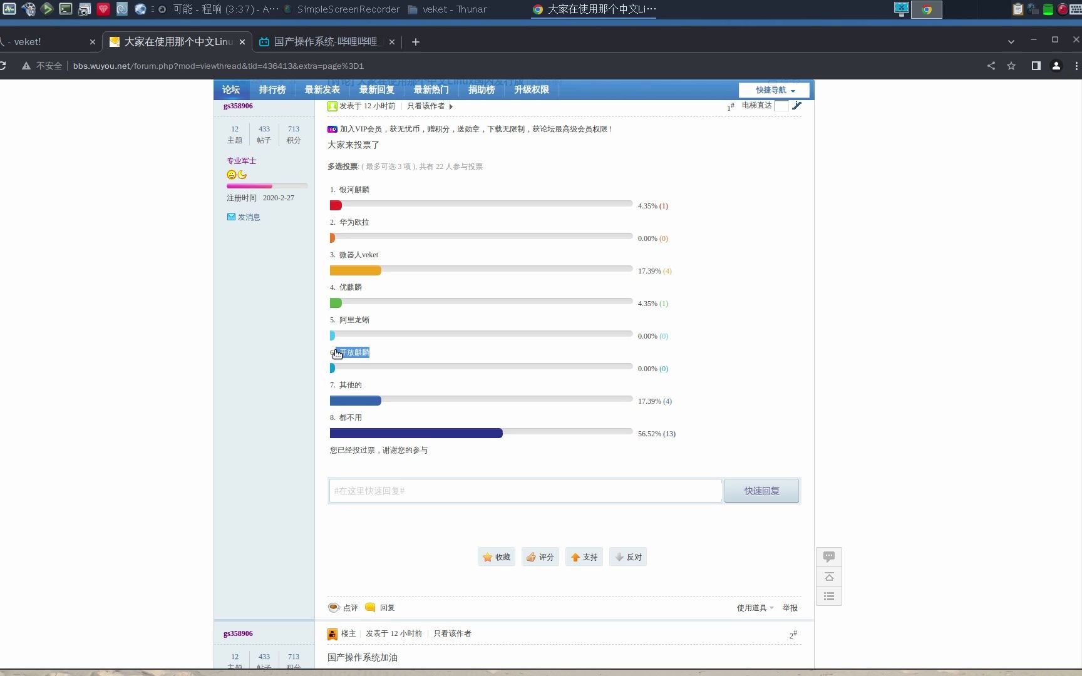Expand the 快捷导航 dropdown
1082x676 pixels.
(x=775, y=90)
